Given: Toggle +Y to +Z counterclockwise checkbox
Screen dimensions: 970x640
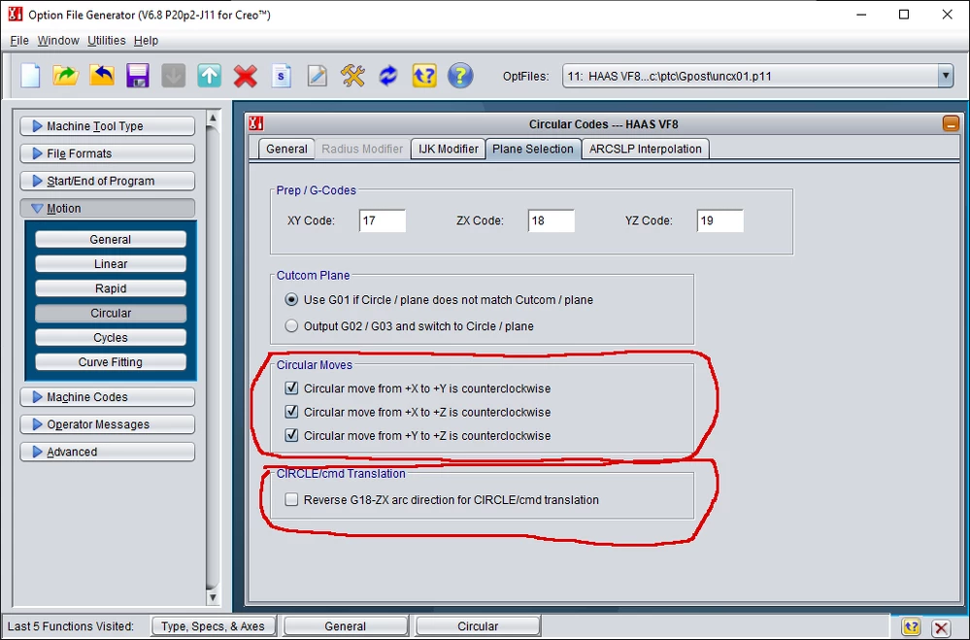Looking at the screenshot, I should 291,435.
